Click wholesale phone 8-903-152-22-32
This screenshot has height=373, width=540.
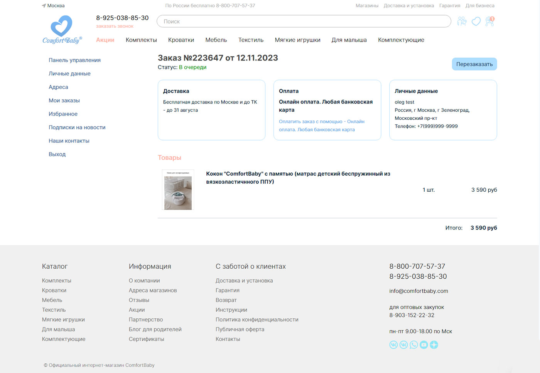click(x=412, y=315)
